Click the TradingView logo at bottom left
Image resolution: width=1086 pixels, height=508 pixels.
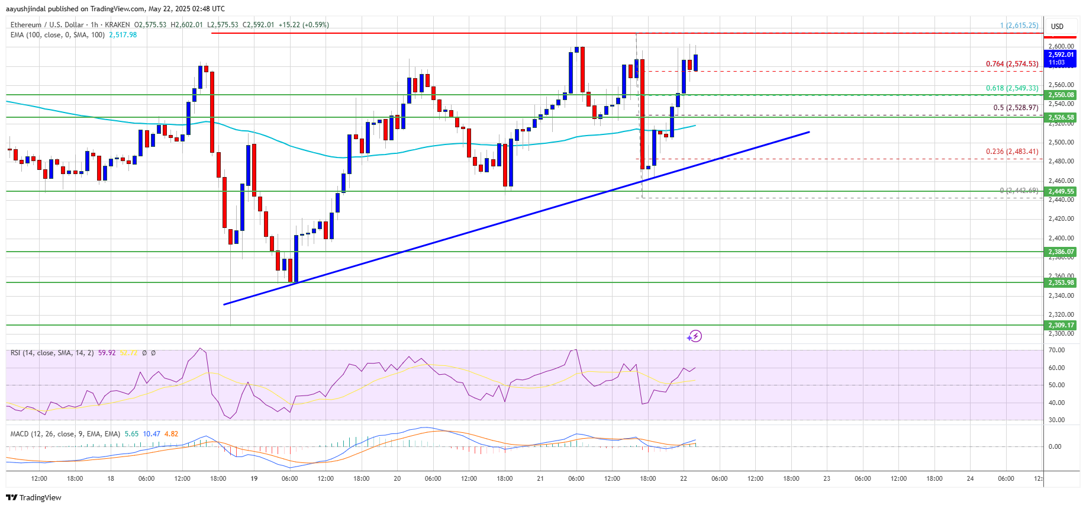pyautogui.click(x=34, y=497)
